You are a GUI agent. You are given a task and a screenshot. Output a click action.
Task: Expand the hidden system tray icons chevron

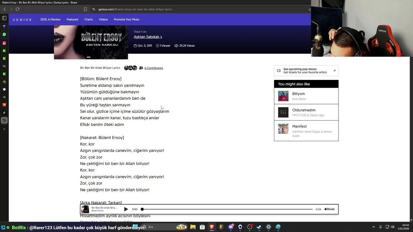(x=373, y=227)
